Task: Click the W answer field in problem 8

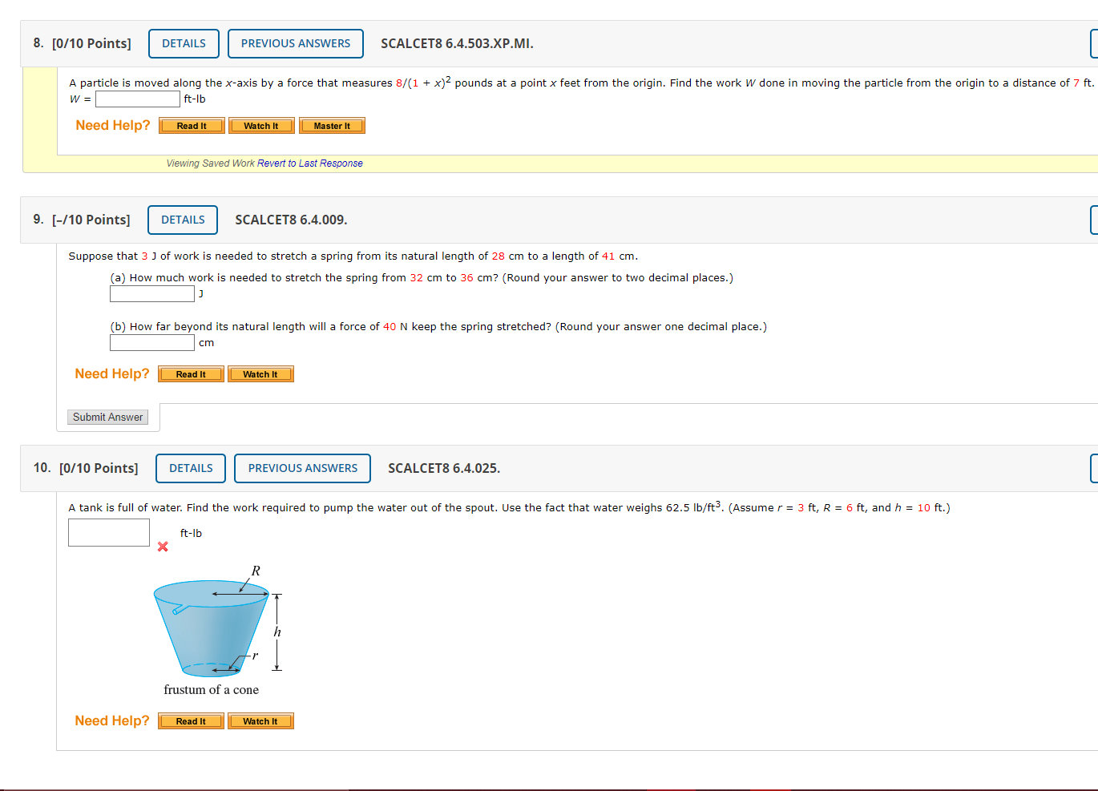Action: pyautogui.click(x=137, y=99)
